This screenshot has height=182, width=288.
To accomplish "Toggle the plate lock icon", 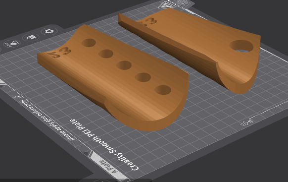I will (x=31, y=37).
